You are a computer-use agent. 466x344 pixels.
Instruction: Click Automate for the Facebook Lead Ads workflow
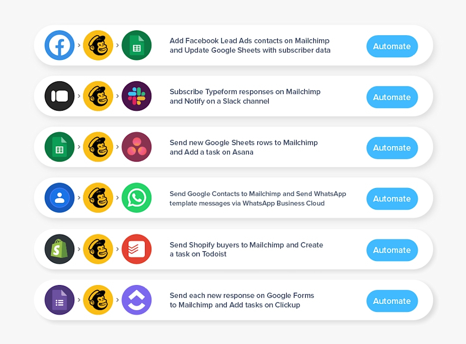click(392, 46)
